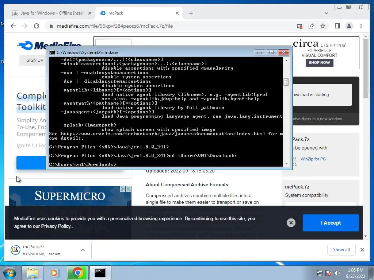Viewport: 374px width, 280px height.
Task: Toggle Chrome side panel
Action: pos(337,26)
